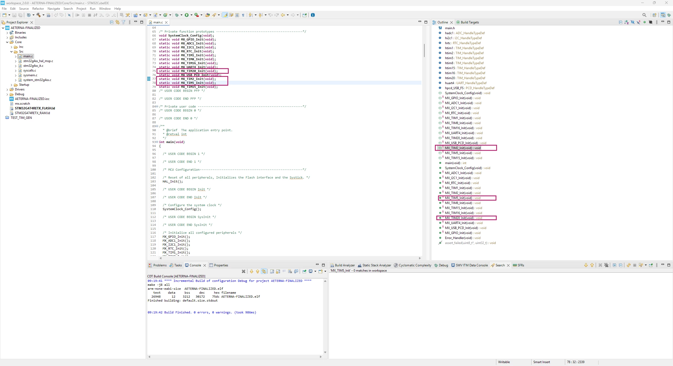Screen dimensions: 673x366
Task: Click the blue Information center icon
Action: 313,15
